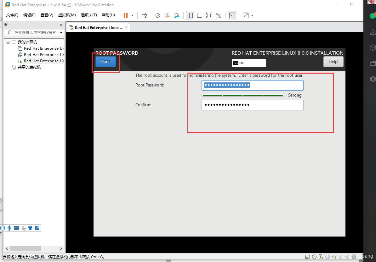Open the 帮助(H) menu
This screenshot has width=376, height=262.
[108, 15]
